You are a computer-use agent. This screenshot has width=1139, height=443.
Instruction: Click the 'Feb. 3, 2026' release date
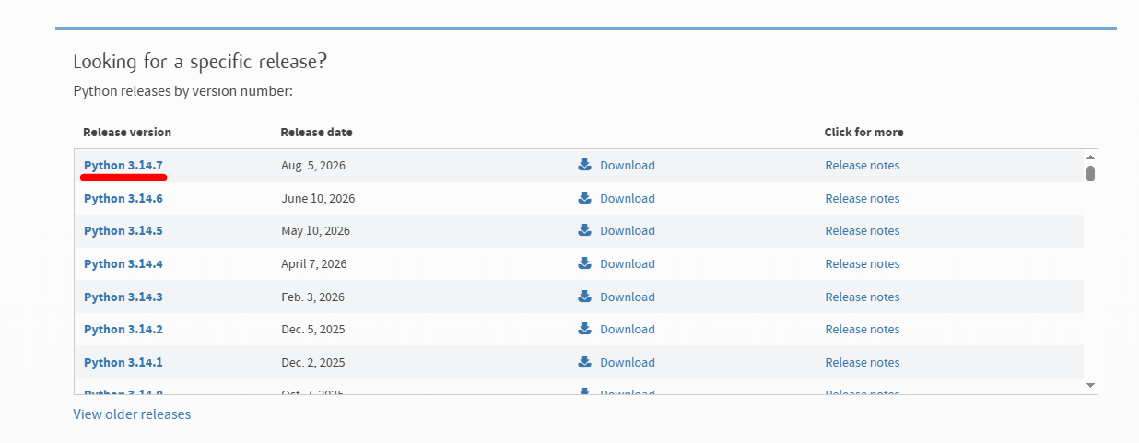[312, 297]
